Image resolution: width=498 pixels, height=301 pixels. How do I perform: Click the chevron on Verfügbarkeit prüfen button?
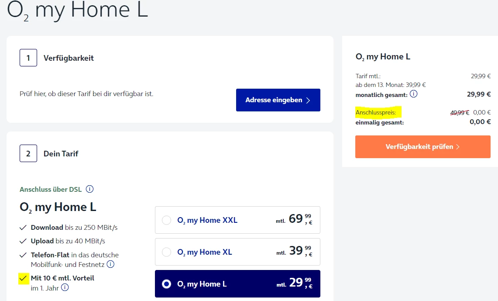click(x=458, y=147)
